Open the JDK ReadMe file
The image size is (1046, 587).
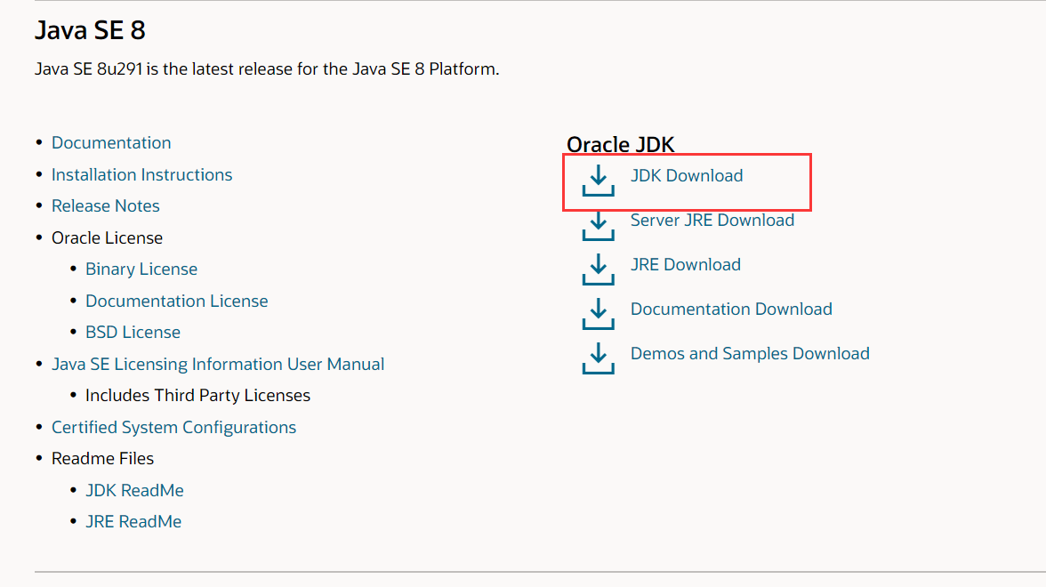(134, 490)
